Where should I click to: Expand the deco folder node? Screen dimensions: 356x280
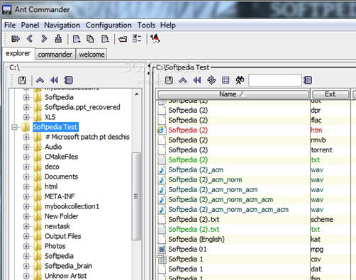pos(26,167)
